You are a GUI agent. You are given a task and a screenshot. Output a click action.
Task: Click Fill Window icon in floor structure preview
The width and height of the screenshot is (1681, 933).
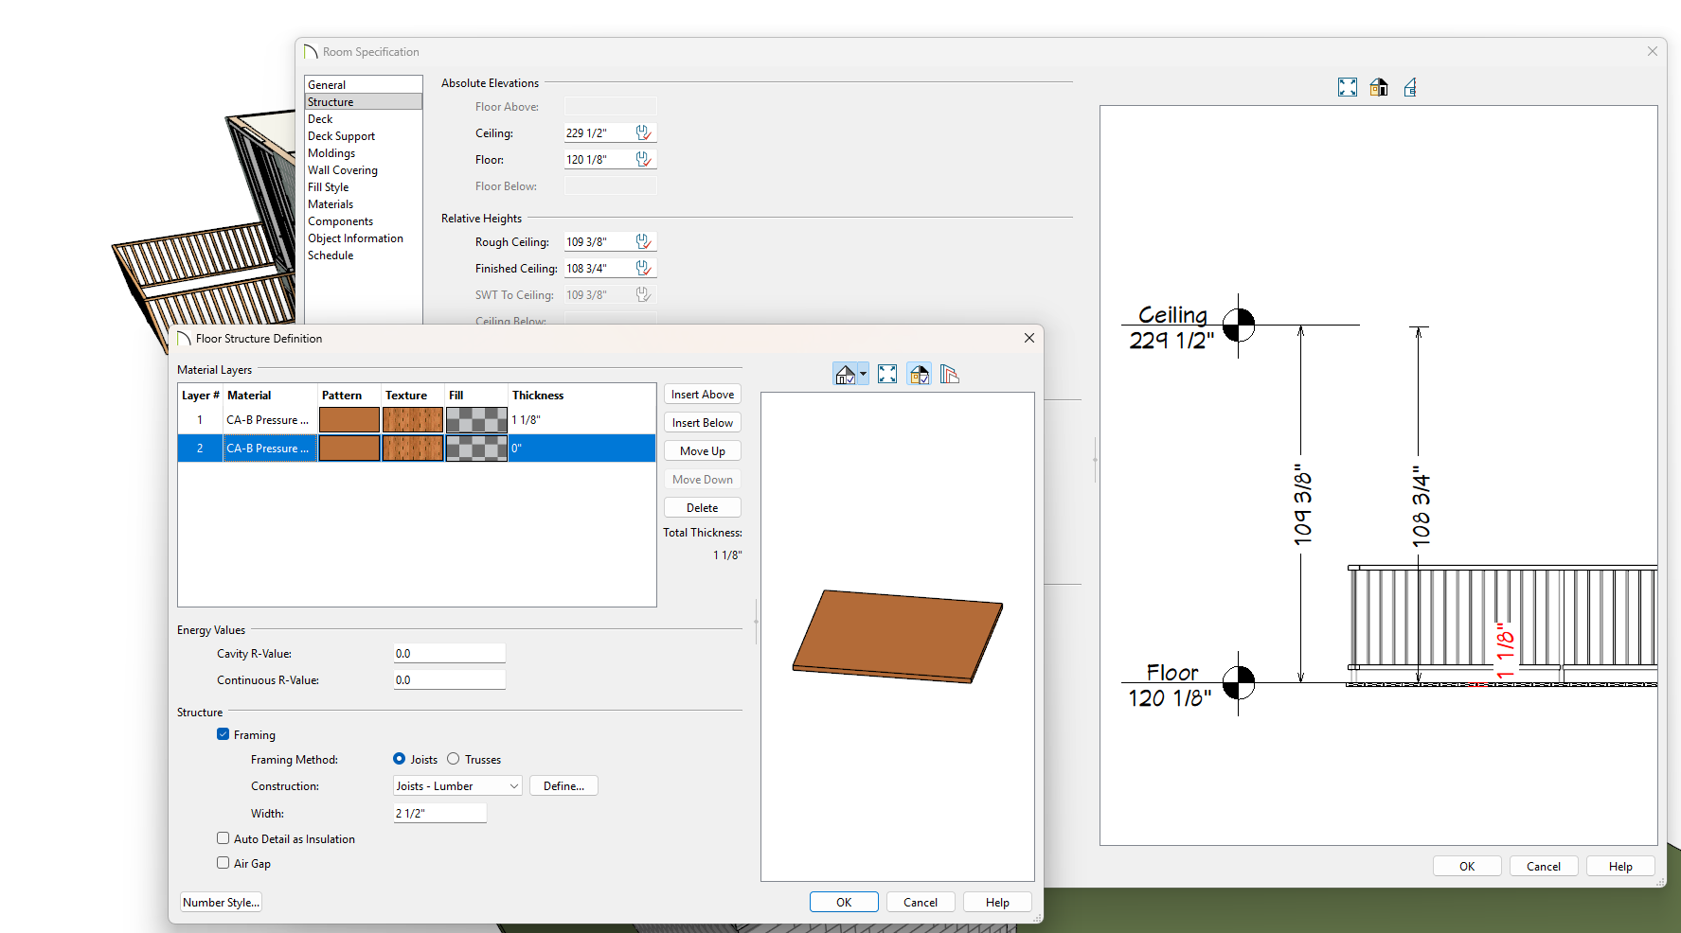[x=886, y=375]
